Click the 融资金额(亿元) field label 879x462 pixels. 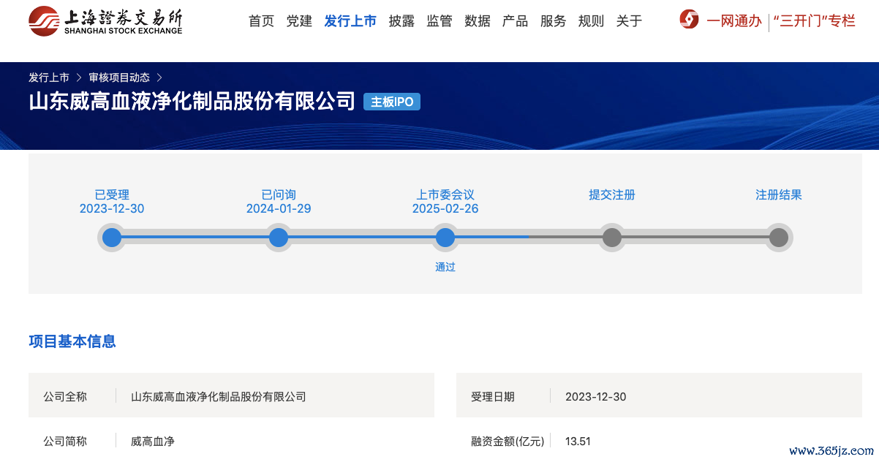508,442
